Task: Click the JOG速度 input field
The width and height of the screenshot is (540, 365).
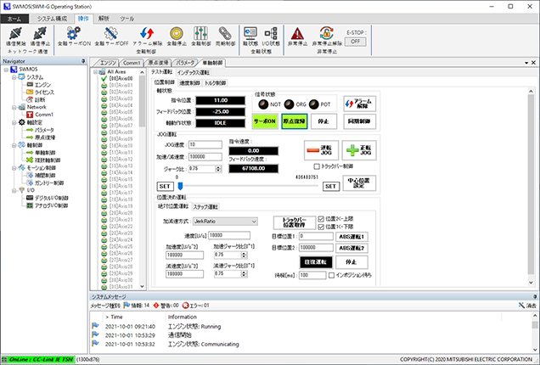Action: coord(204,145)
